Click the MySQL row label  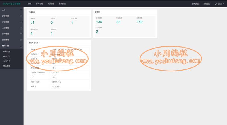point(33,87)
